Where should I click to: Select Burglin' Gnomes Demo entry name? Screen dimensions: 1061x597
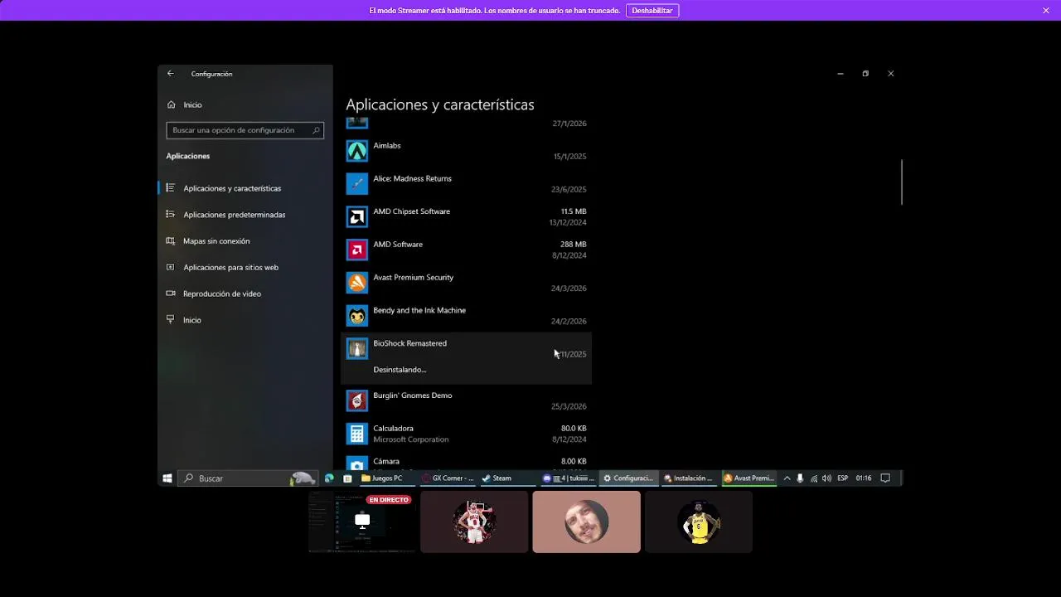tap(413, 396)
